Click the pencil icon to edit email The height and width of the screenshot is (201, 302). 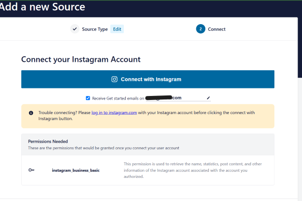click(x=208, y=98)
